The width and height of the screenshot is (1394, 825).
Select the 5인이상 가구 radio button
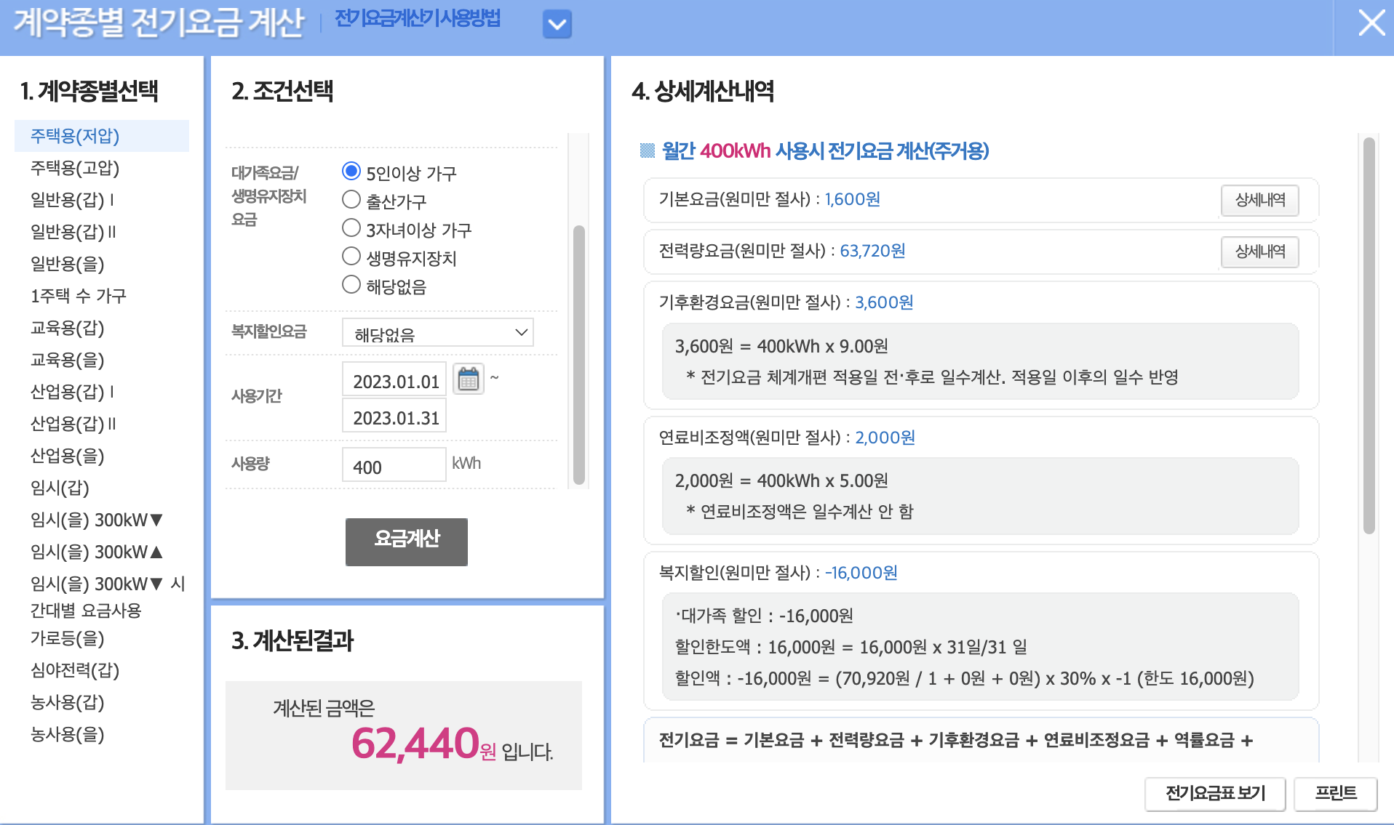point(351,171)
